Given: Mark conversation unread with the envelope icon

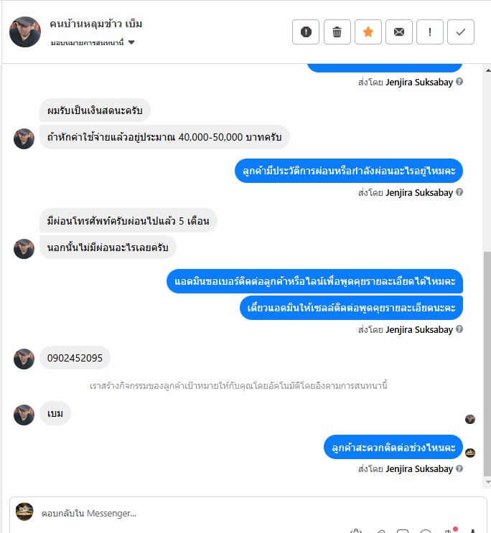Looking at the screenshot, I should click(399, 32).
